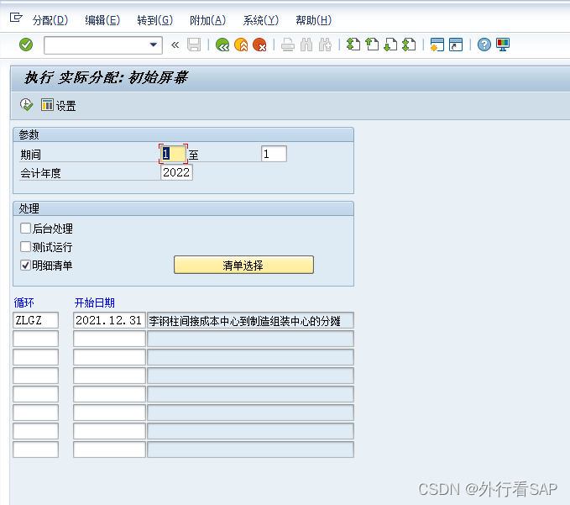Image resolution: width=570 pixels, height=505 pixels.
Task: Click the 至 to-period input field
Action: [274, 154]
